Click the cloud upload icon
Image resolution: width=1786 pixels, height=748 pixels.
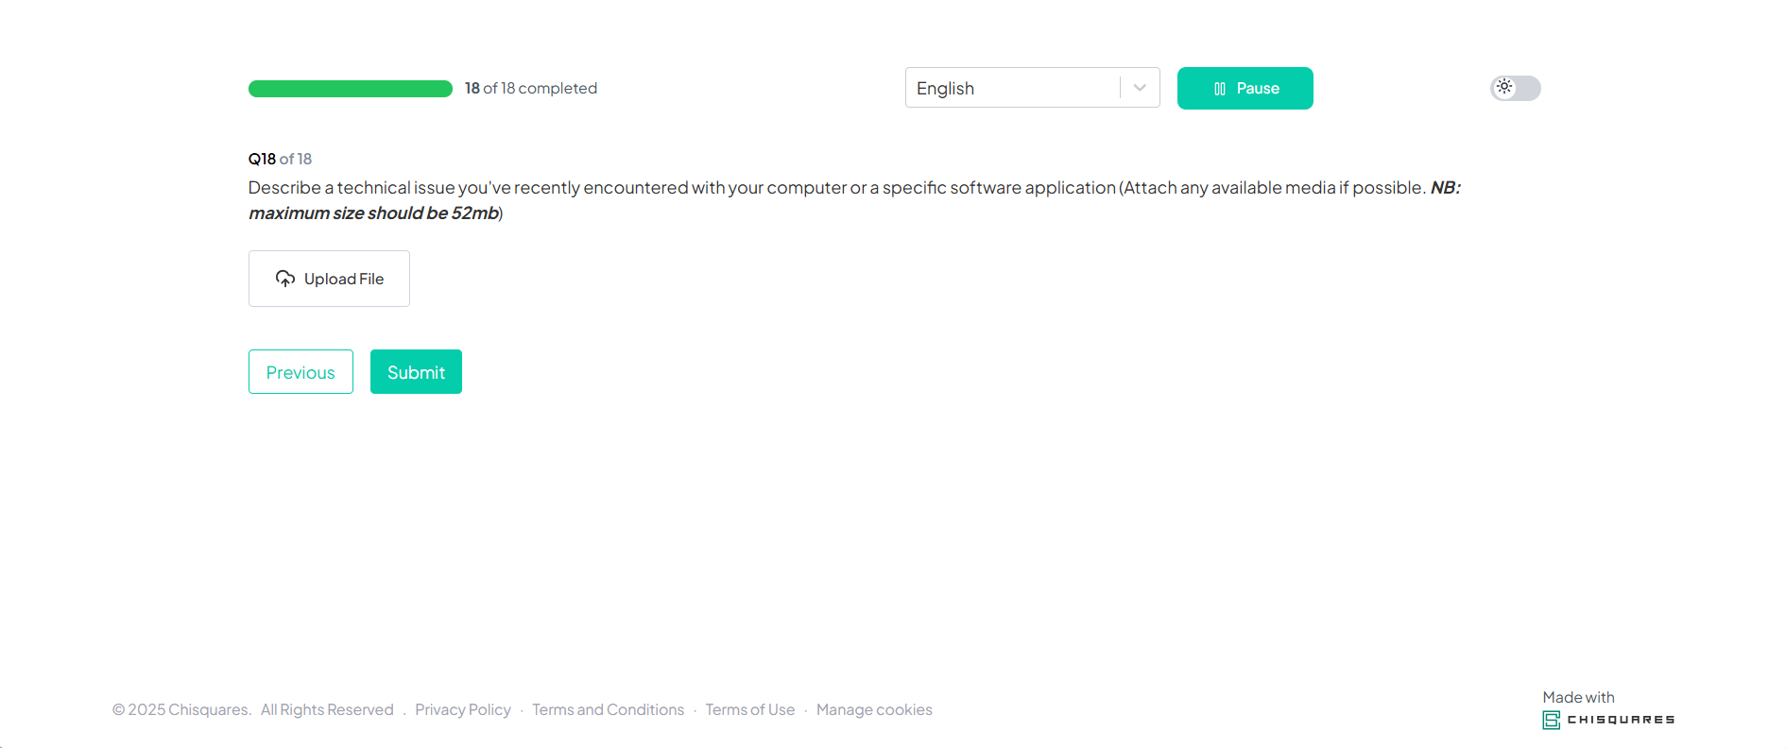click(x=284, y=279)
